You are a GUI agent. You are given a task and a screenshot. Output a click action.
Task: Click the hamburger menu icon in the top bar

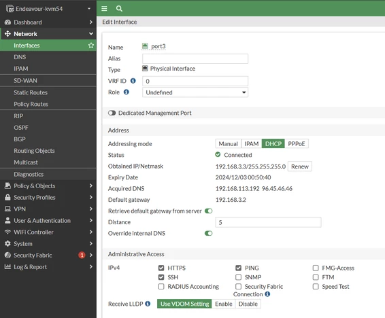[104, 9]
